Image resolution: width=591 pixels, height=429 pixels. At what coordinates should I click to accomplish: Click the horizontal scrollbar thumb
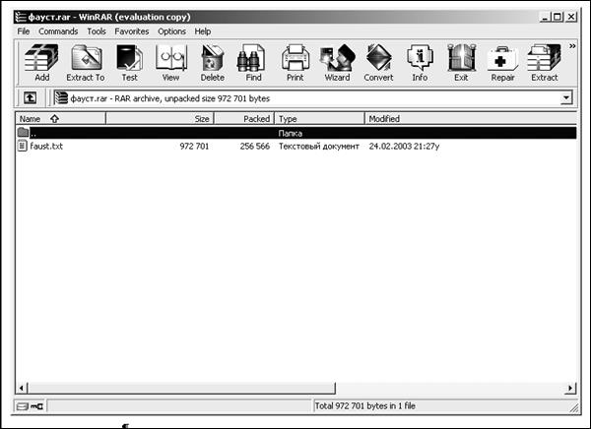point(181,388)
